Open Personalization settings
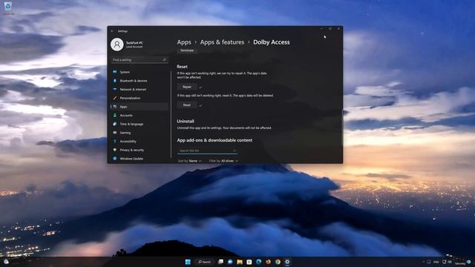 (140, 98)
